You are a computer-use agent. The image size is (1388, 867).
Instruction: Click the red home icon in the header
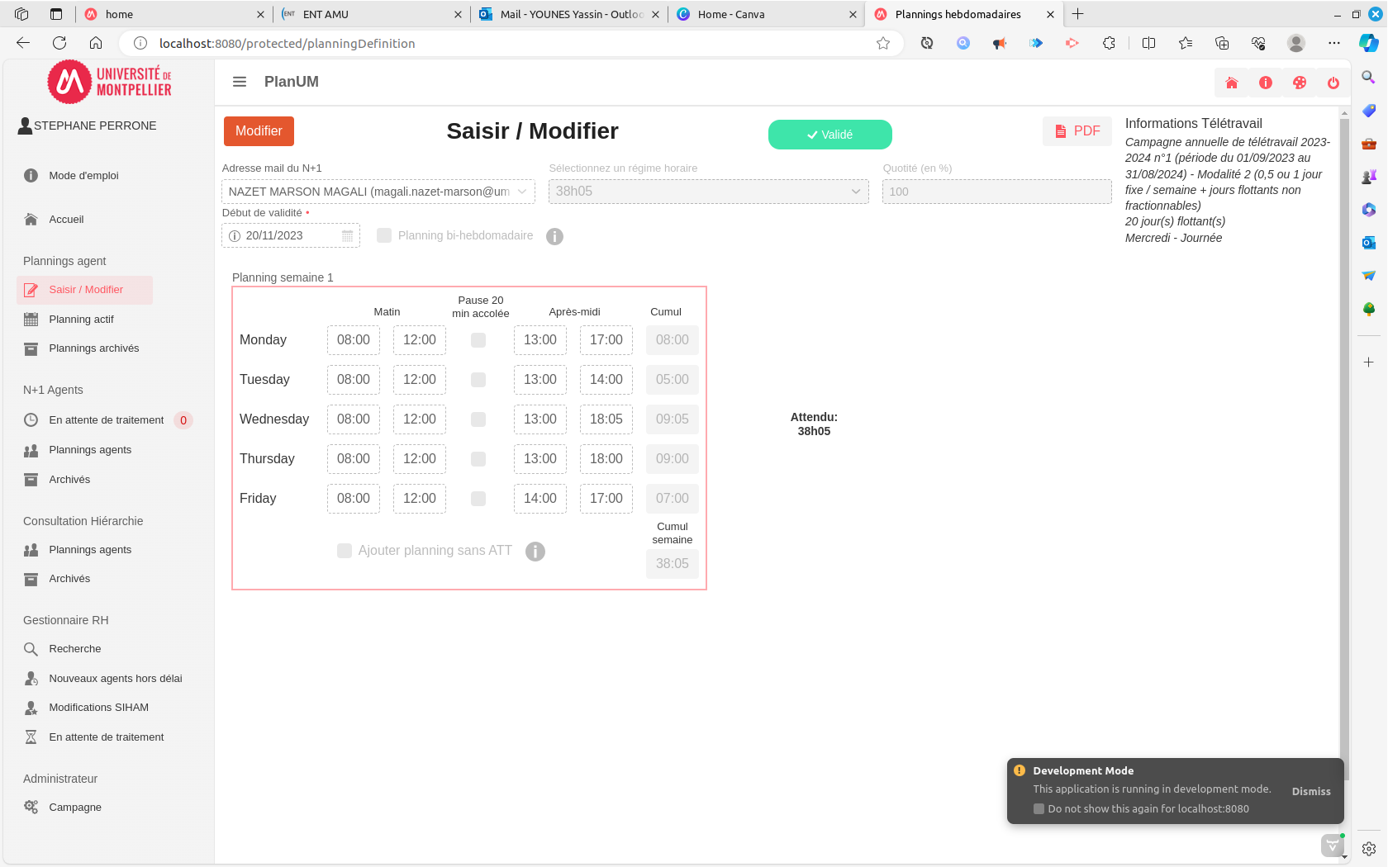[1232, 83]
